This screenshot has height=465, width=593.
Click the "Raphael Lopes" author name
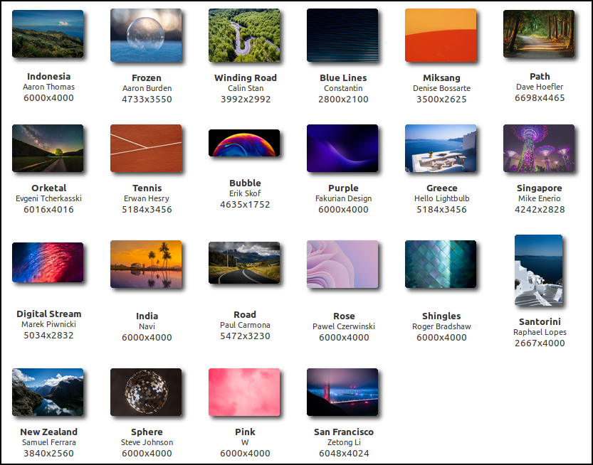tap(540, 332)
